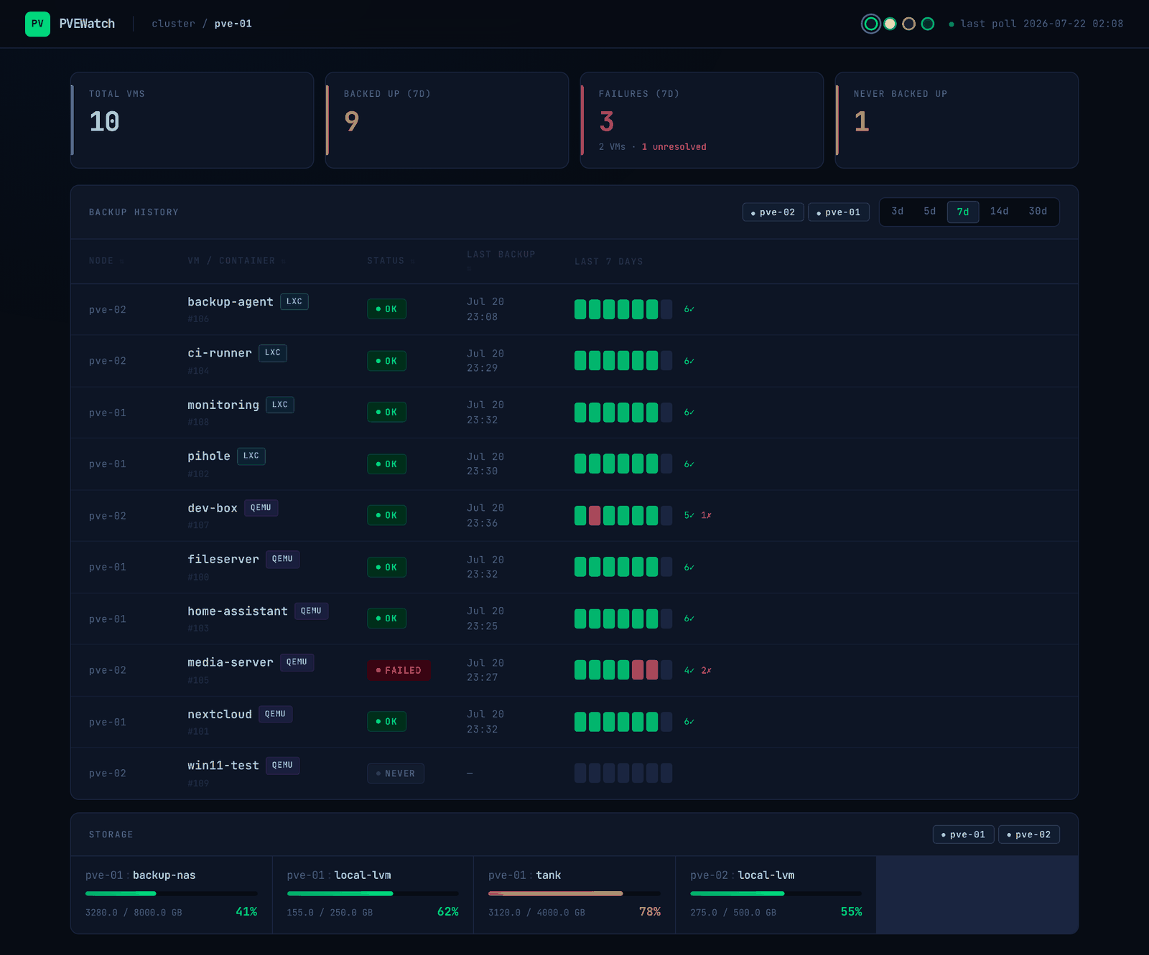Viewport: 1149px width, 955px height.
Task: Toggle pve-01 filter chip in Backup History
Action: tap(839, 212)
